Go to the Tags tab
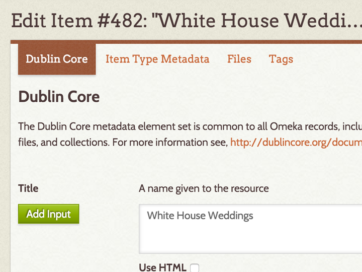The image size is (362, 272). click(x=281, y=59)
